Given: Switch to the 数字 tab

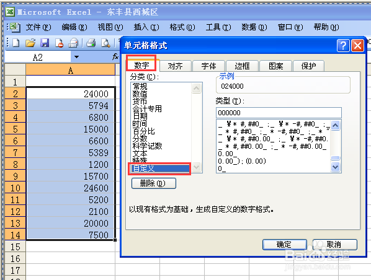Looking at the screenshot, I should click(x=141, y=65).
